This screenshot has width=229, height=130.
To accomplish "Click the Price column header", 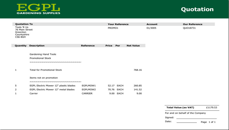I will click(109, 46).
